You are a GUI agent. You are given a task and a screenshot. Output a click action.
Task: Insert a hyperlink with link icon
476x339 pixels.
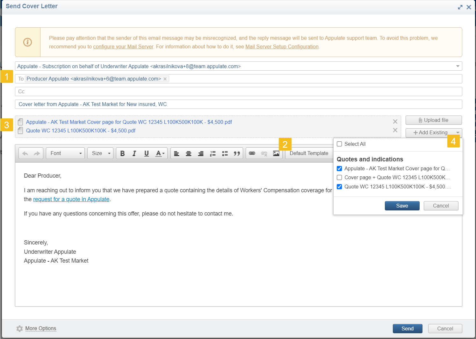click(252, 153)
